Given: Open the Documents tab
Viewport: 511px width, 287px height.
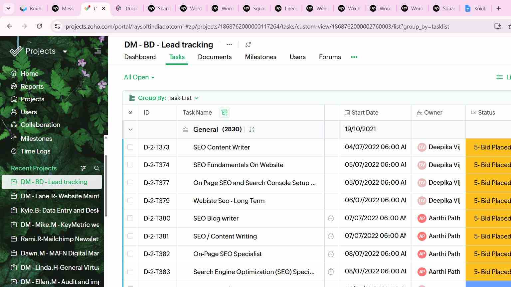Looking at the screenshot, I should pyautogui.click(x=215, y=57).
